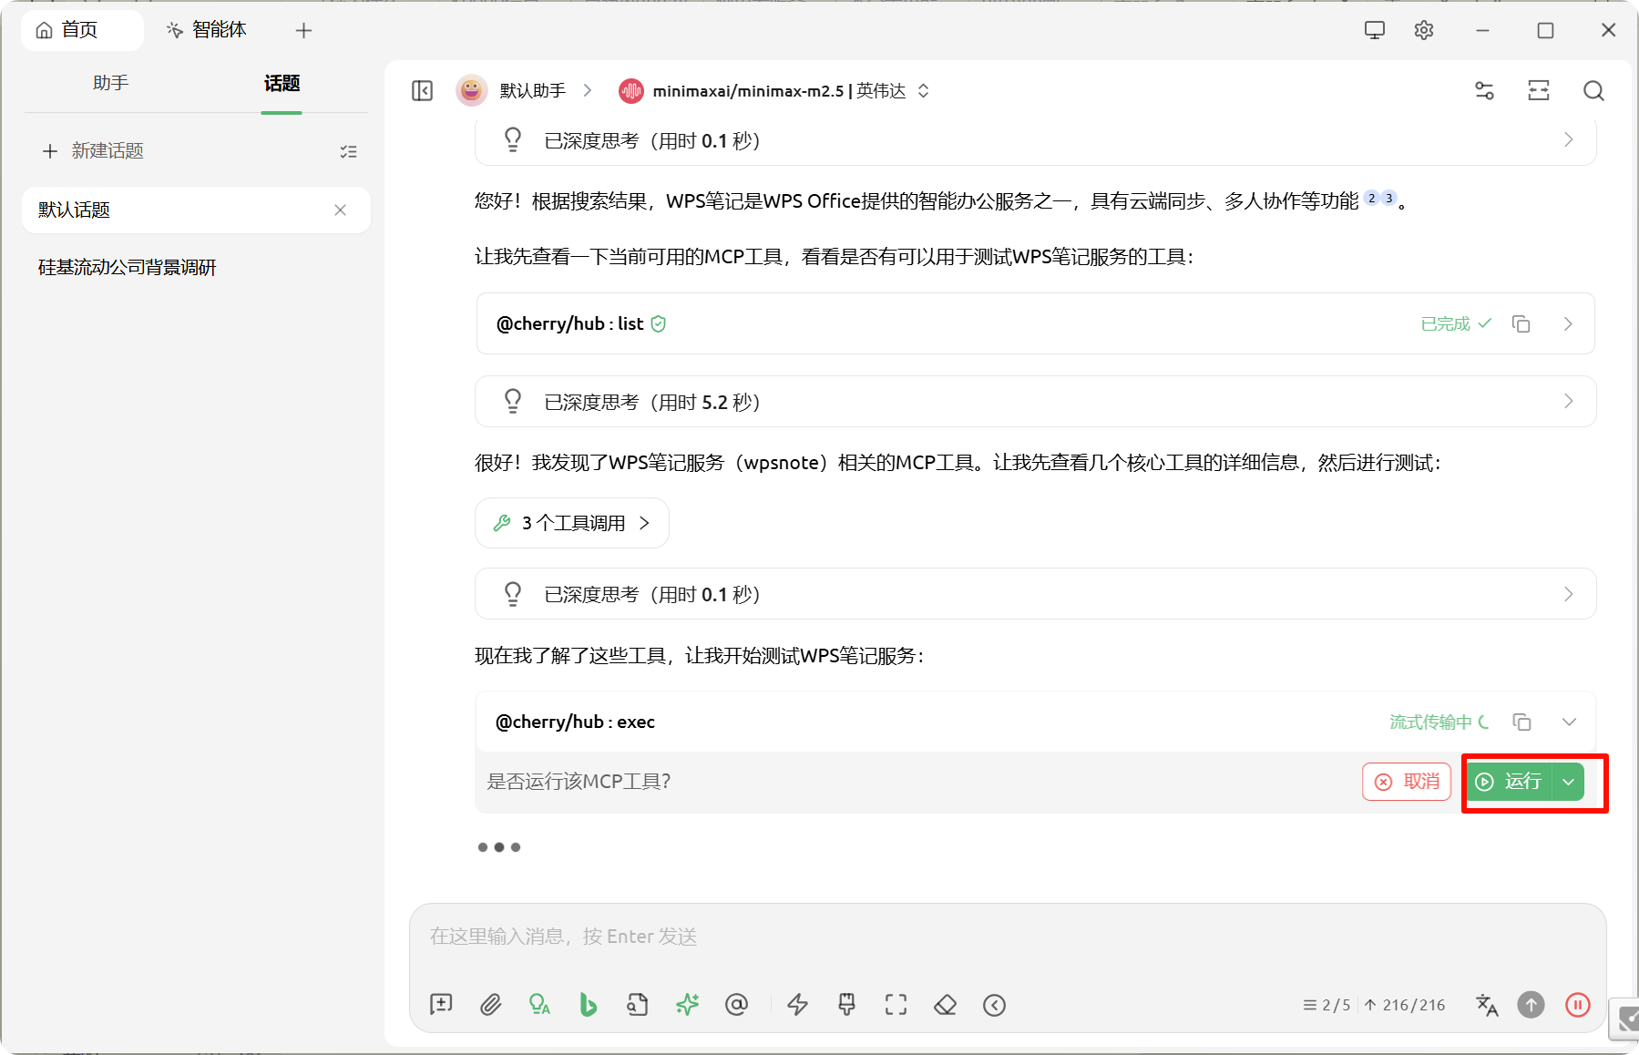1639x1055 pixels.
Task: Click the Bing search icon
Action: pyautogui.click(x=589, y=1004)
